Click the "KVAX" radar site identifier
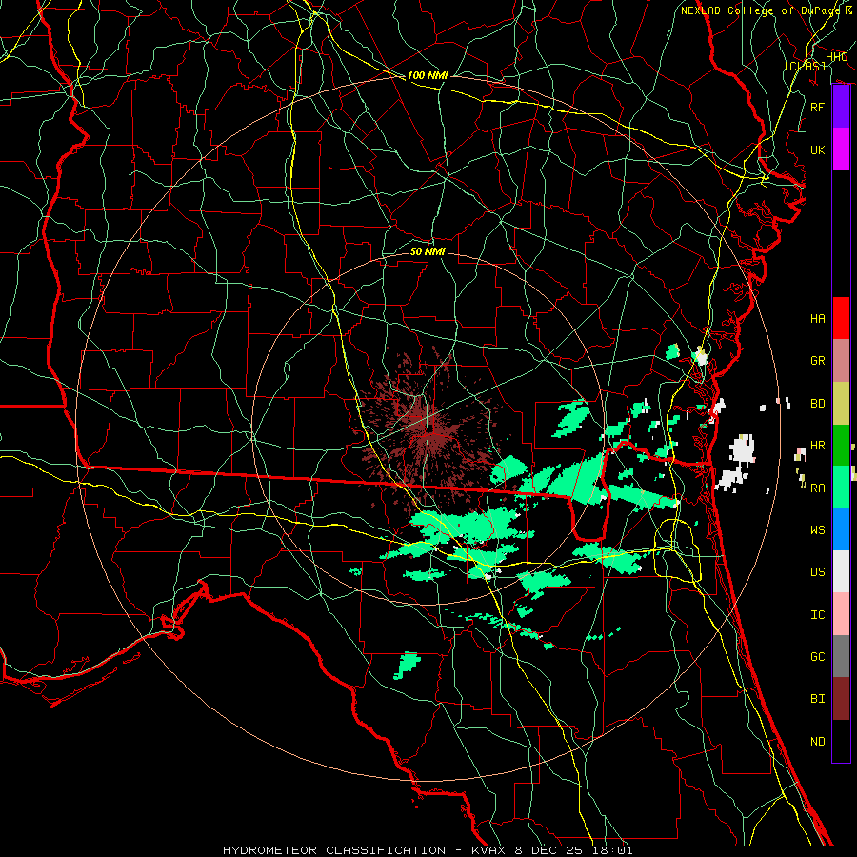Image resolution: width=857 pixels, height=857 pixels. pos(489,850)
